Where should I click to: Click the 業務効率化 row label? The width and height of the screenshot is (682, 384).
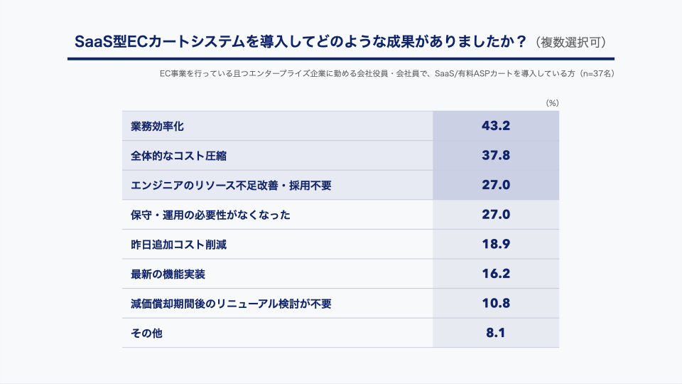click(x=157, y=127)
